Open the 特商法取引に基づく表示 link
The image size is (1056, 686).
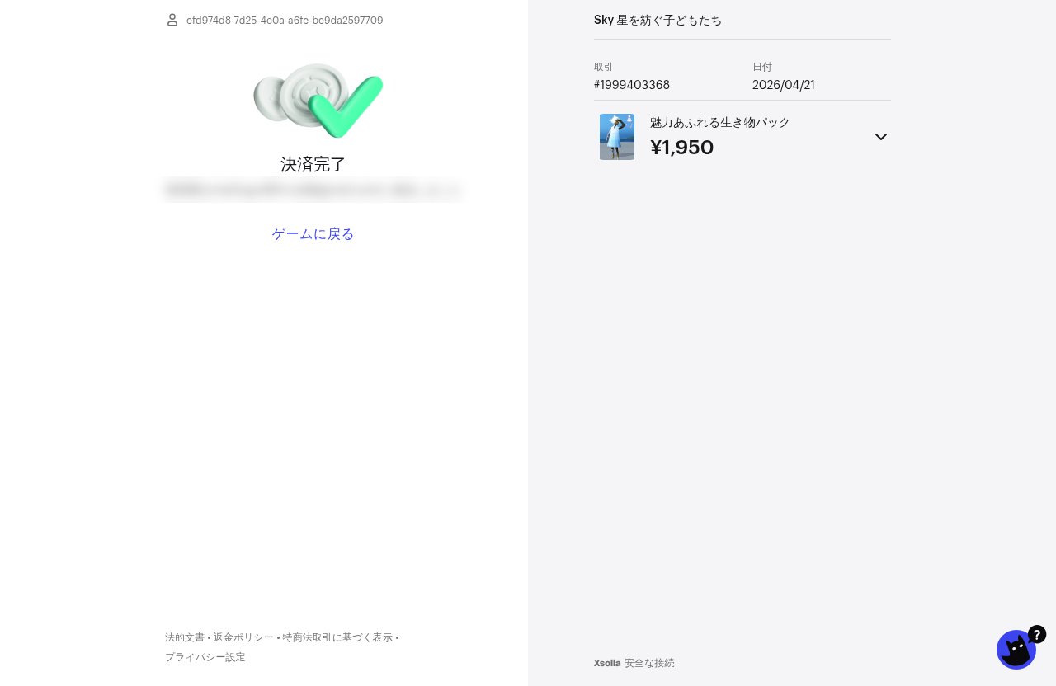337,637
